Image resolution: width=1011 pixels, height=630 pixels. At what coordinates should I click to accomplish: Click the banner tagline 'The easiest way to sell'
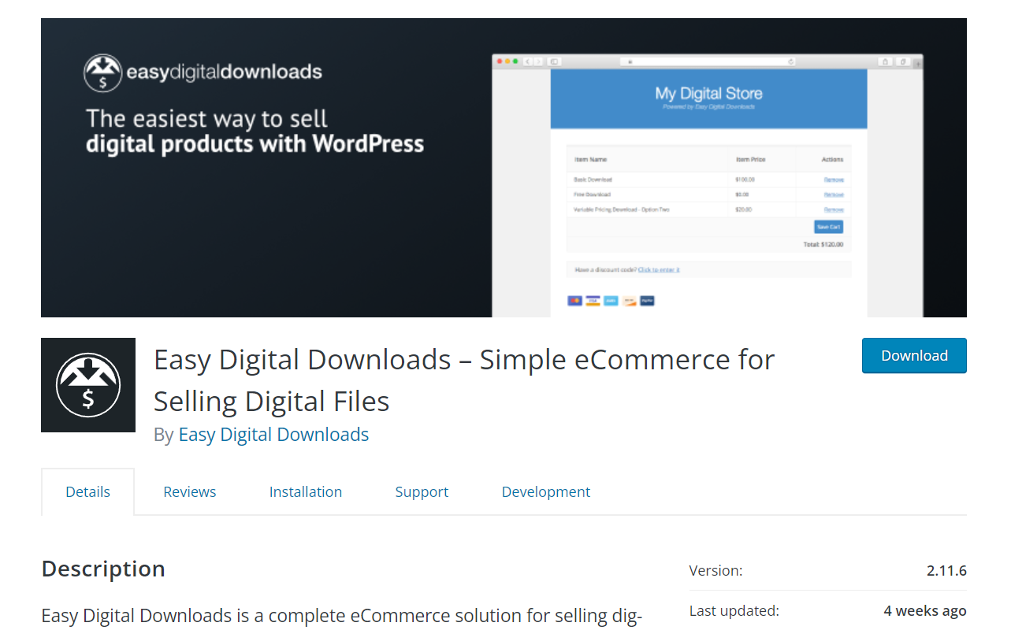[206, 119]
